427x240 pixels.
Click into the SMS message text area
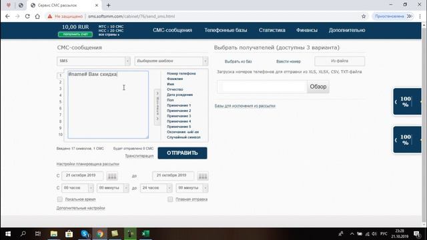click(x=108, y=105)
